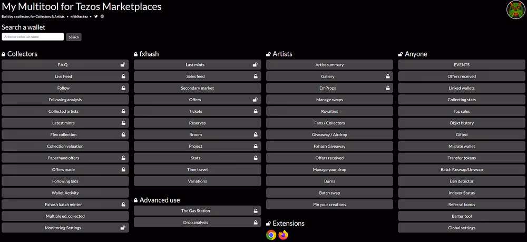The height and width of the screenshot is (242, 527).
Task: Open Global settings
Action: 462,228
